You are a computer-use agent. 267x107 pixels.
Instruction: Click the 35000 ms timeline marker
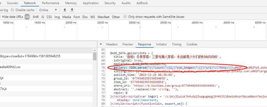[x=166, y=22]
